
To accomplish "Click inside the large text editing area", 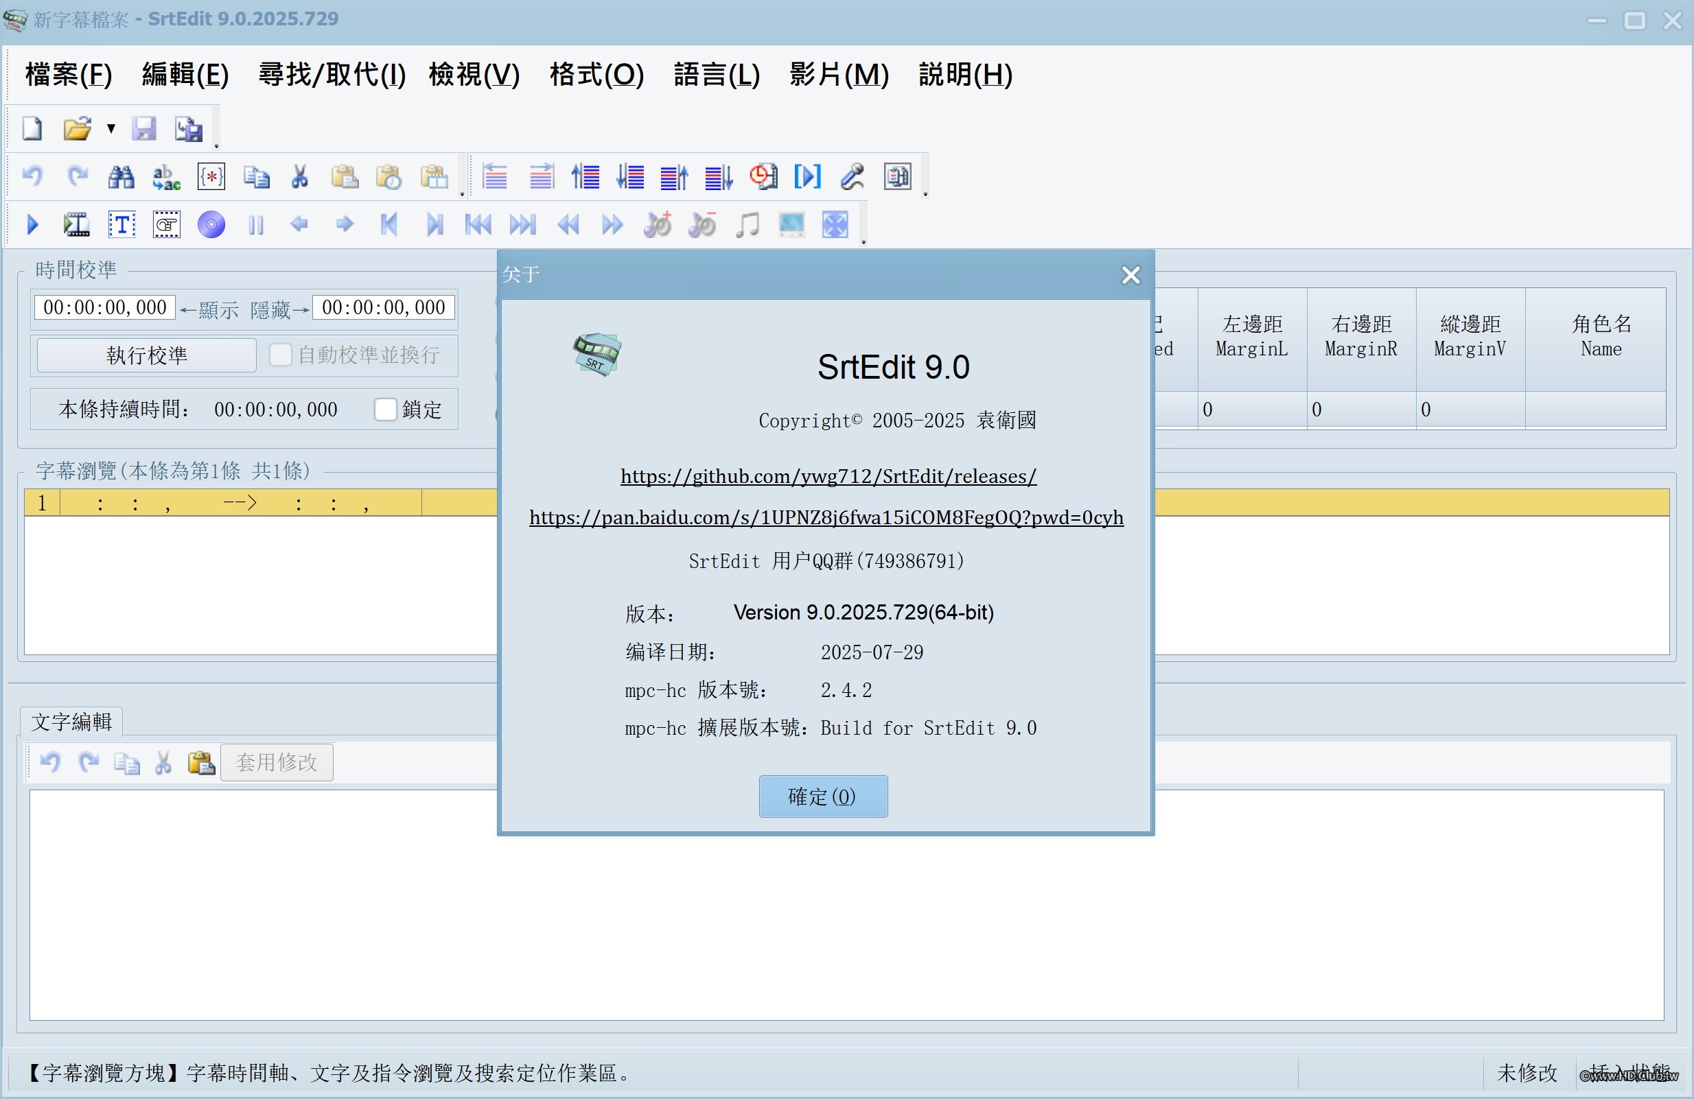I will tap(846, 905).
